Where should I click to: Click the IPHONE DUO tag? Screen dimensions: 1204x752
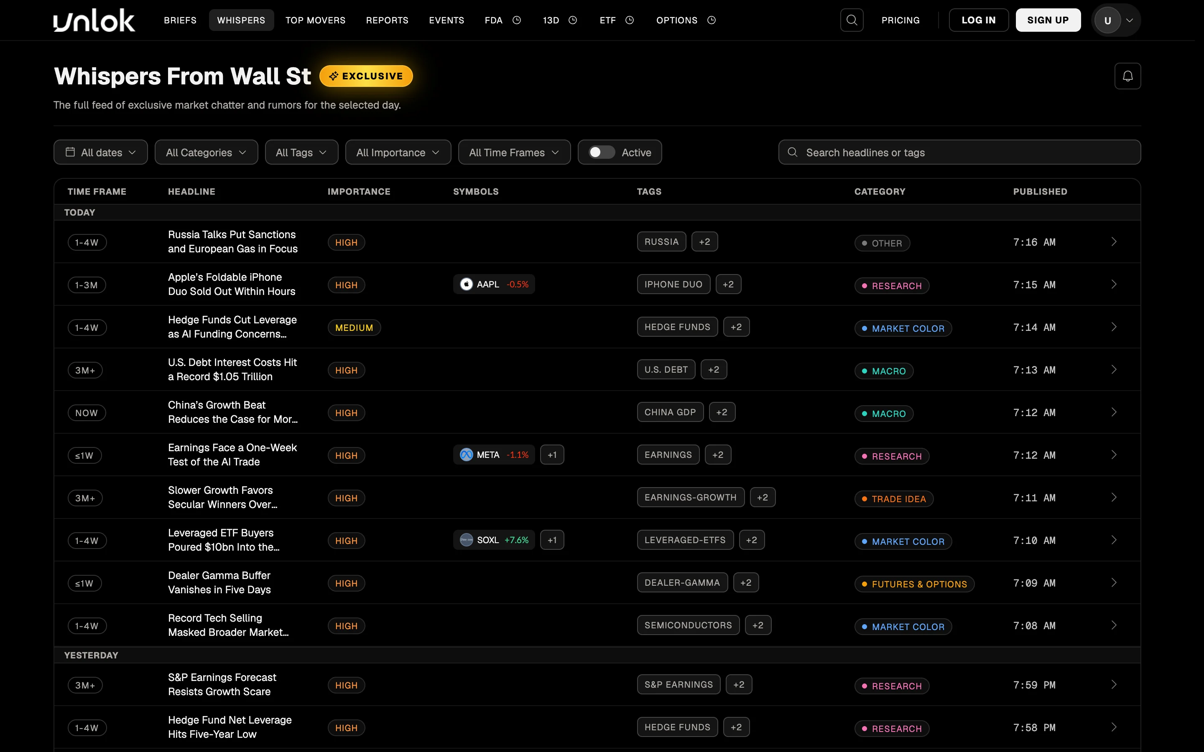point(673,285)
